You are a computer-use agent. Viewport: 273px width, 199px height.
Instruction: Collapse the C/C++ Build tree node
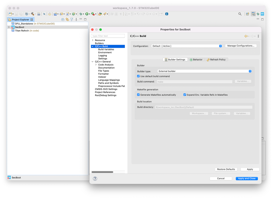[93, 46]
